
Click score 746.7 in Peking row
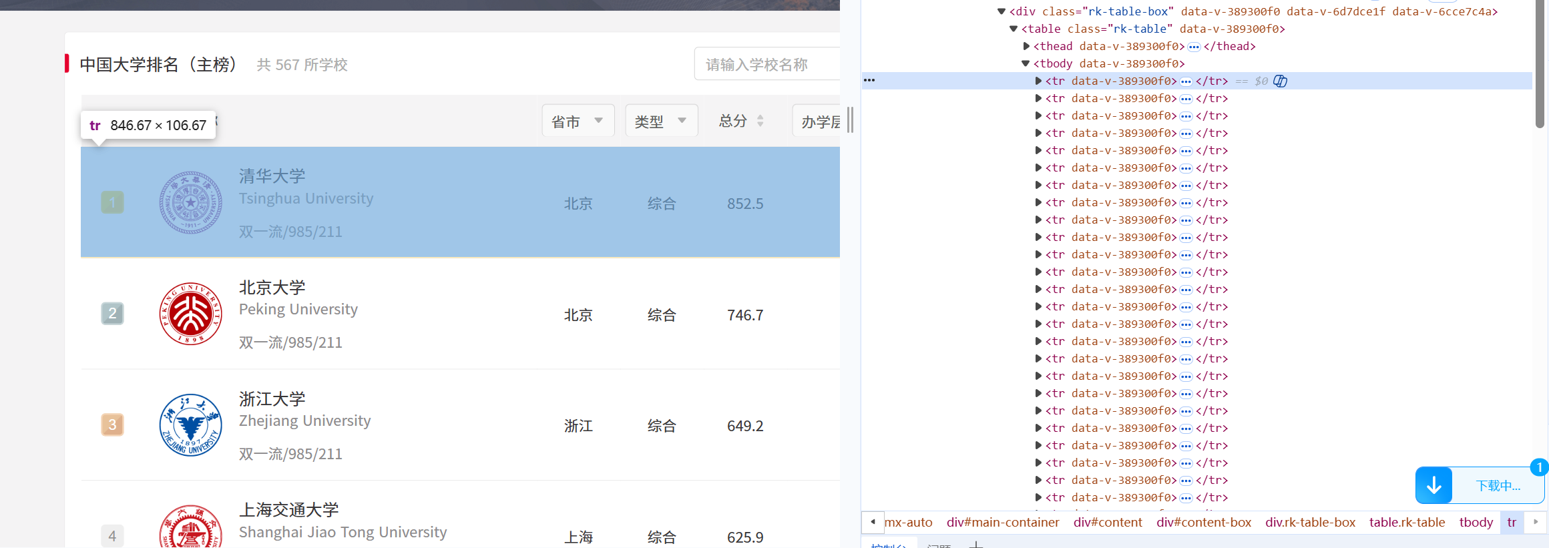click(745, 315)
